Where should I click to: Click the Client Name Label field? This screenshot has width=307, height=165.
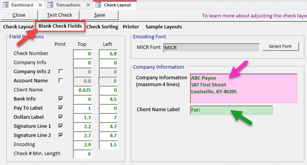click(231, 110)
